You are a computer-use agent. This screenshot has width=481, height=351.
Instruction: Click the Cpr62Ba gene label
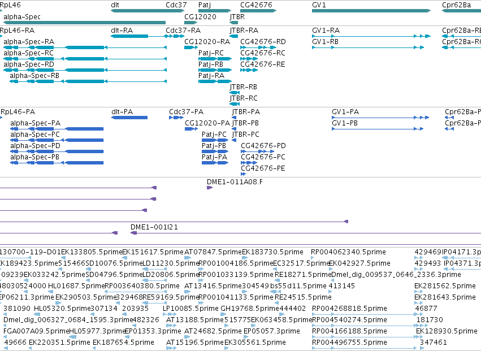pos(457,5)
